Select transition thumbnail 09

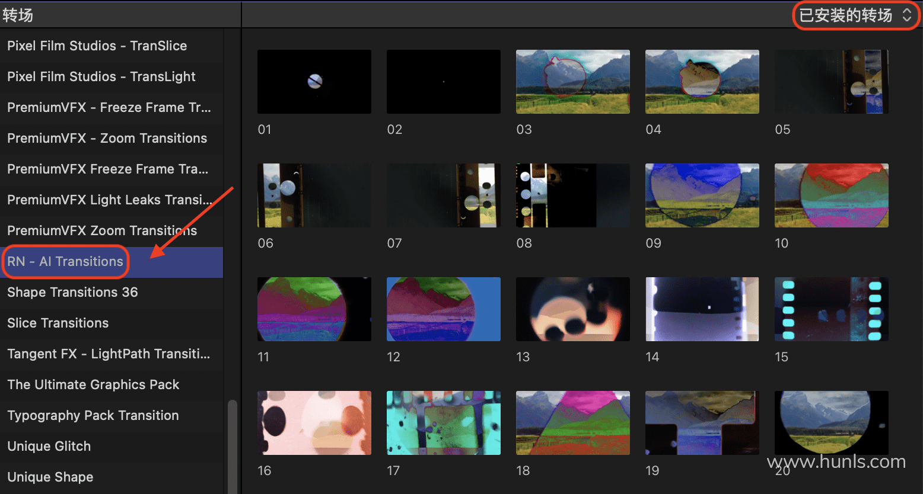(702, 195)
